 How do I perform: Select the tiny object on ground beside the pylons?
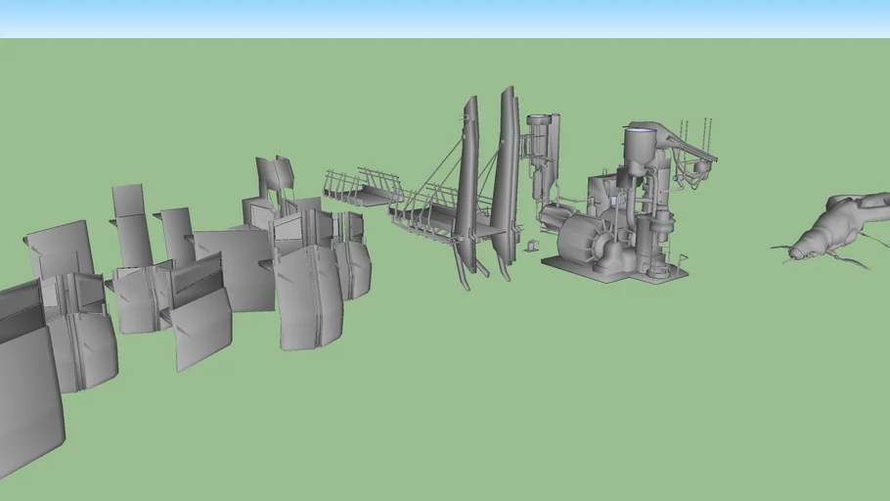531,246
